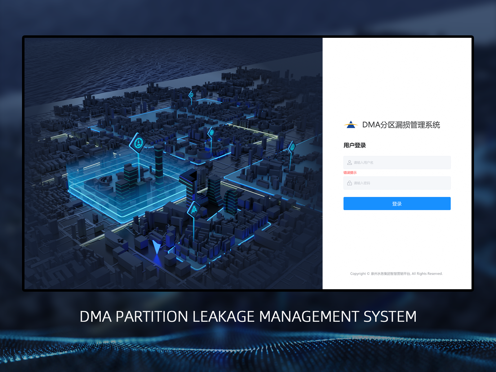Click the 用户登录 form heading
Screen dimensions: 496x372
click(354, 145)
